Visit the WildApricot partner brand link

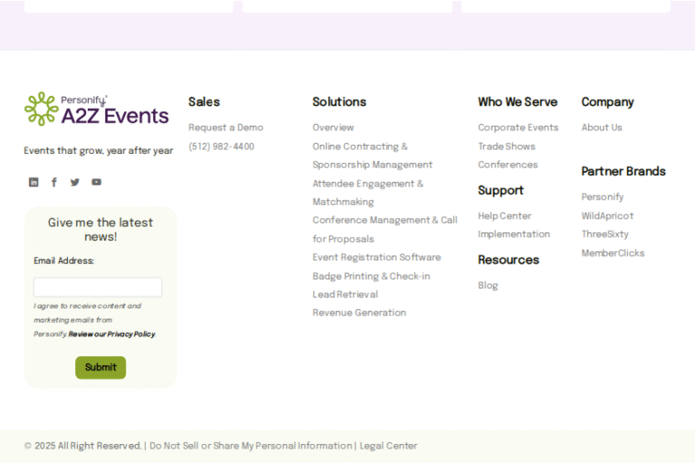(x=607, y=216)
